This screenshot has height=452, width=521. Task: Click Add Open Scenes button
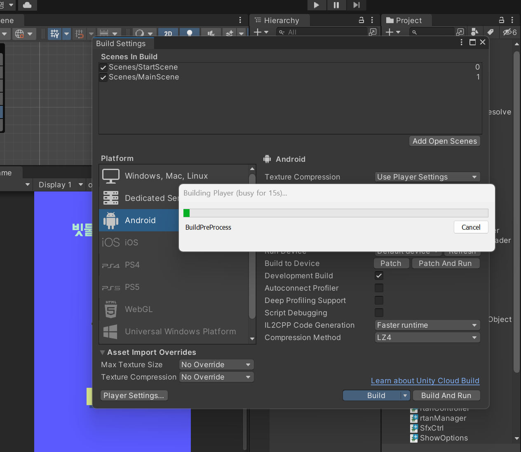click(x=445, y=141)
